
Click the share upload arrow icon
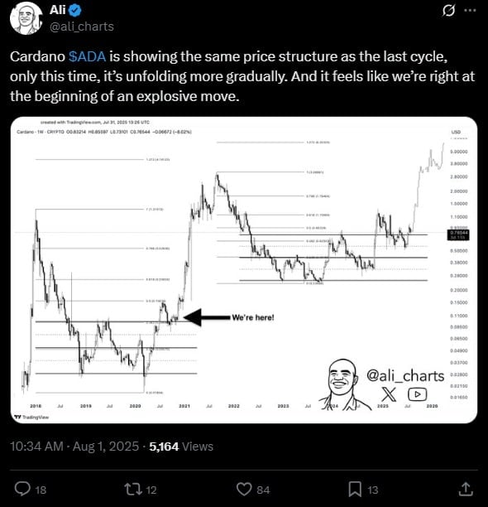coord(466,489)
